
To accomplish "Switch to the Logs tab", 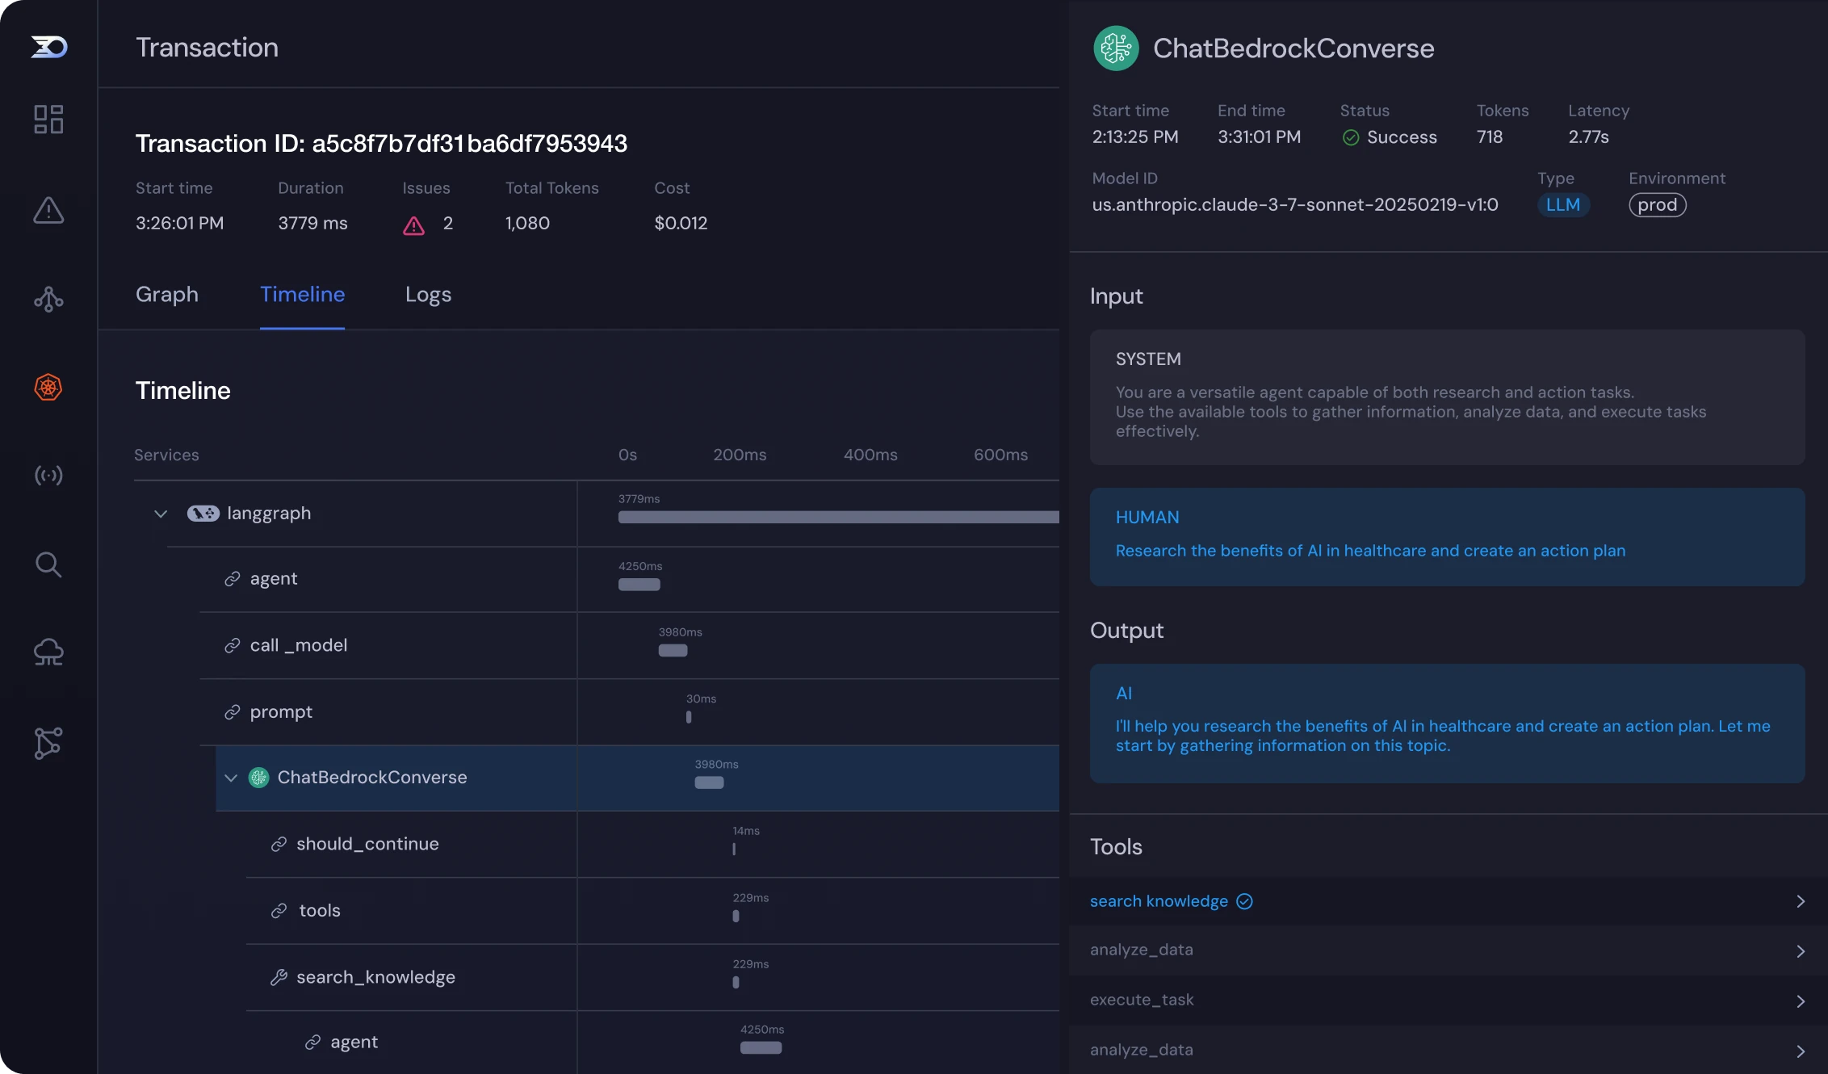I will (x=428, y=295).
